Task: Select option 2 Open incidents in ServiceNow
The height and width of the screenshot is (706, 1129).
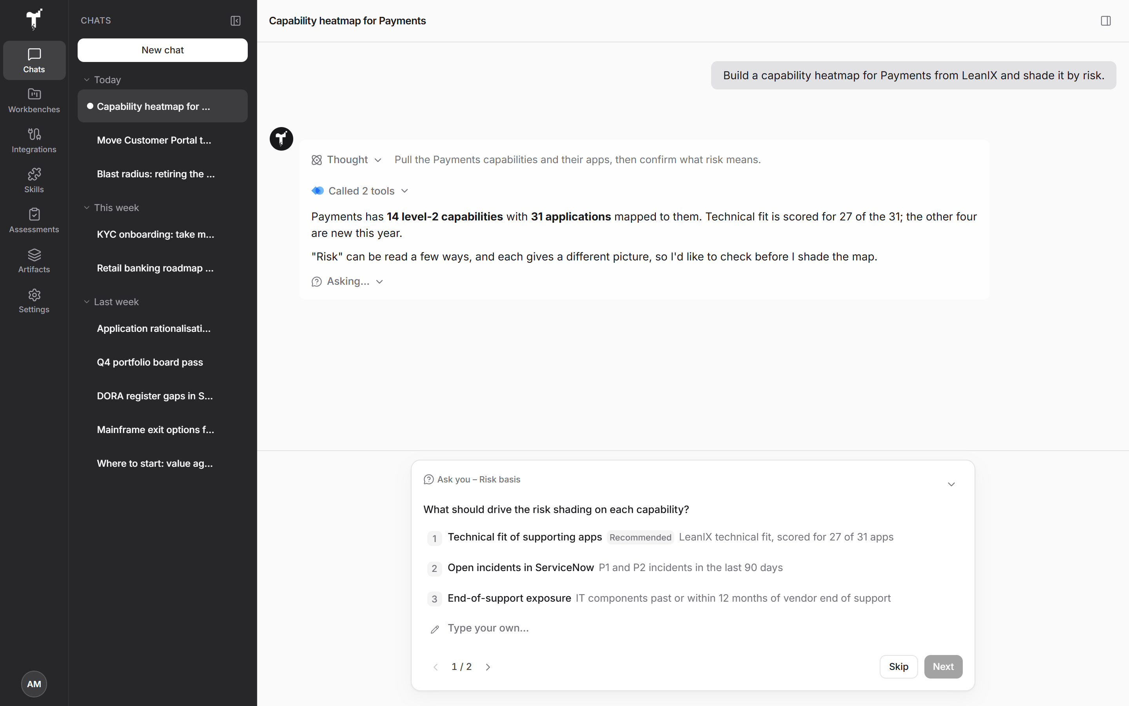Action: coord(693,568)
